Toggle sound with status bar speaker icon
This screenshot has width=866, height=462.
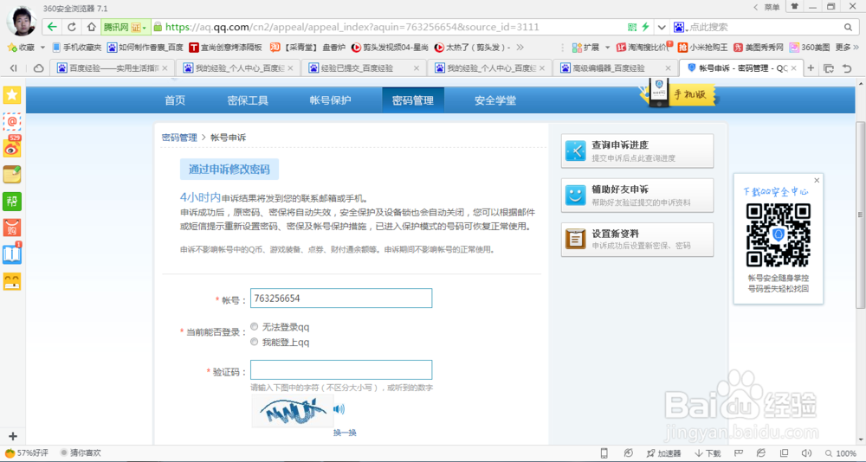pyautogui.click(x=805, y=453)
